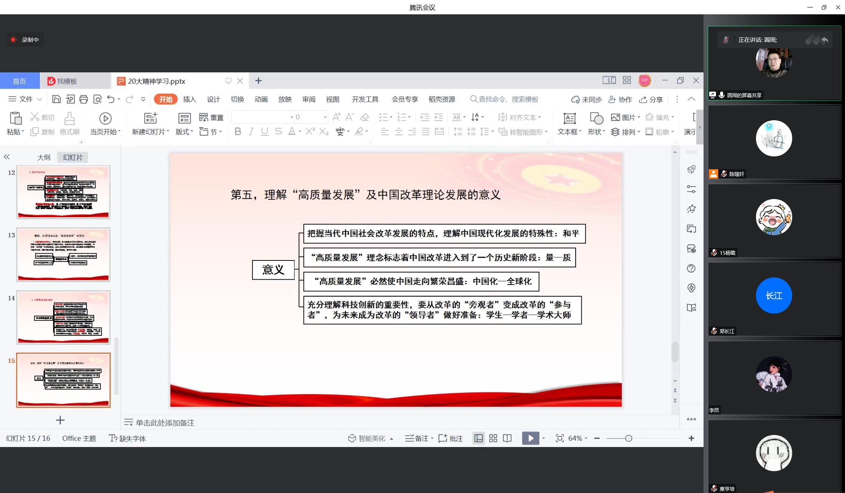Toggle Bold formatting
Image resolution: width=845 pixels, height=493 pixels.
[238, 132]
